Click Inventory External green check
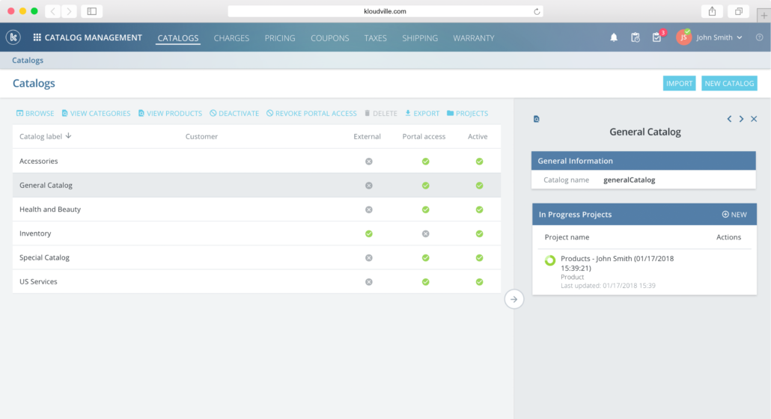Image resolution: width=771 pixels, height=419 pixels. [369, 233]
